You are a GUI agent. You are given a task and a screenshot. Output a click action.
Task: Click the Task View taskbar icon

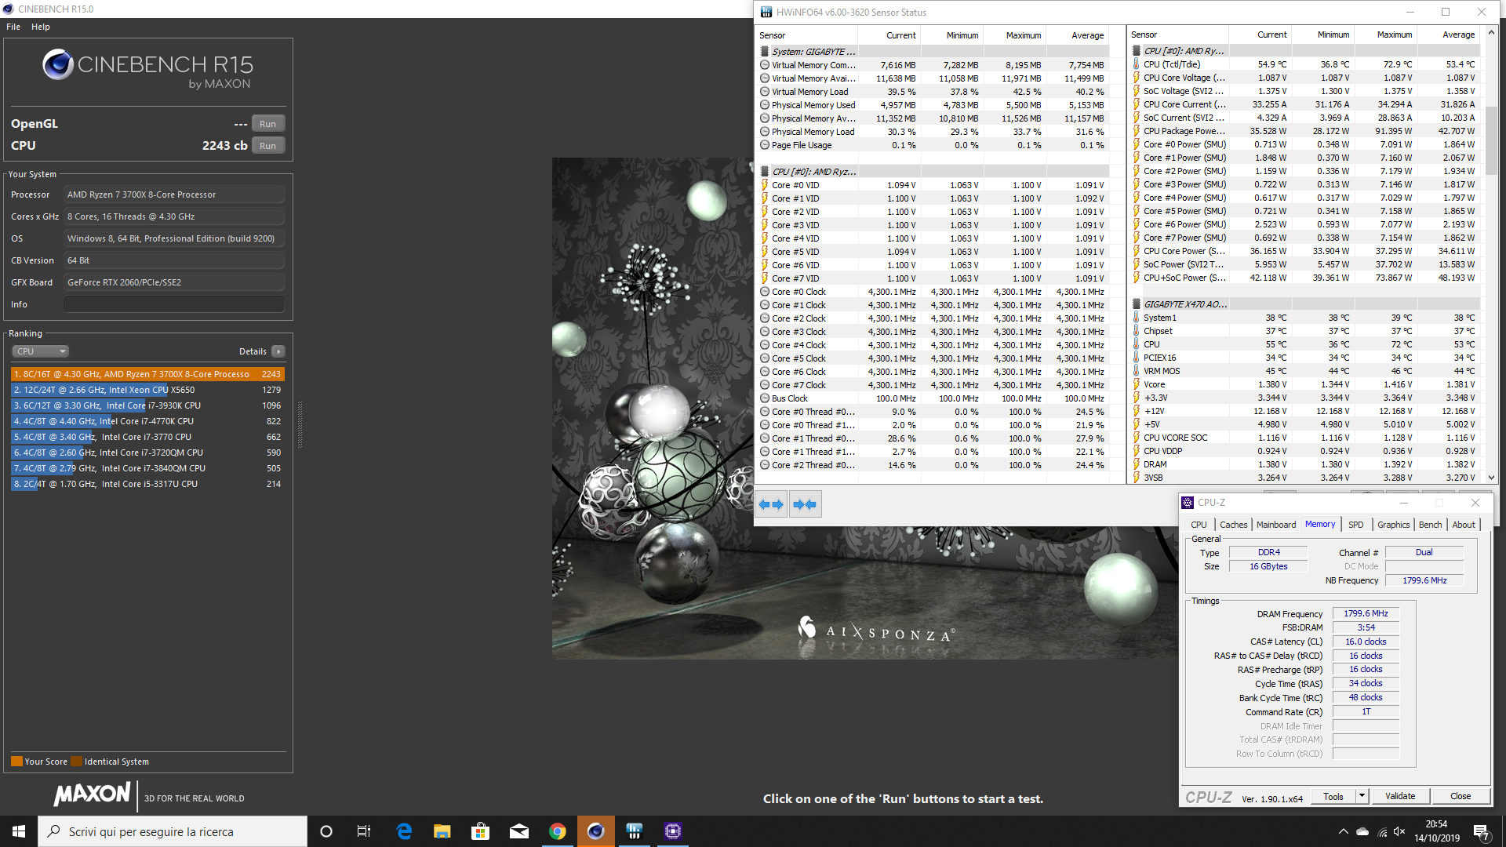click(364, 831)
